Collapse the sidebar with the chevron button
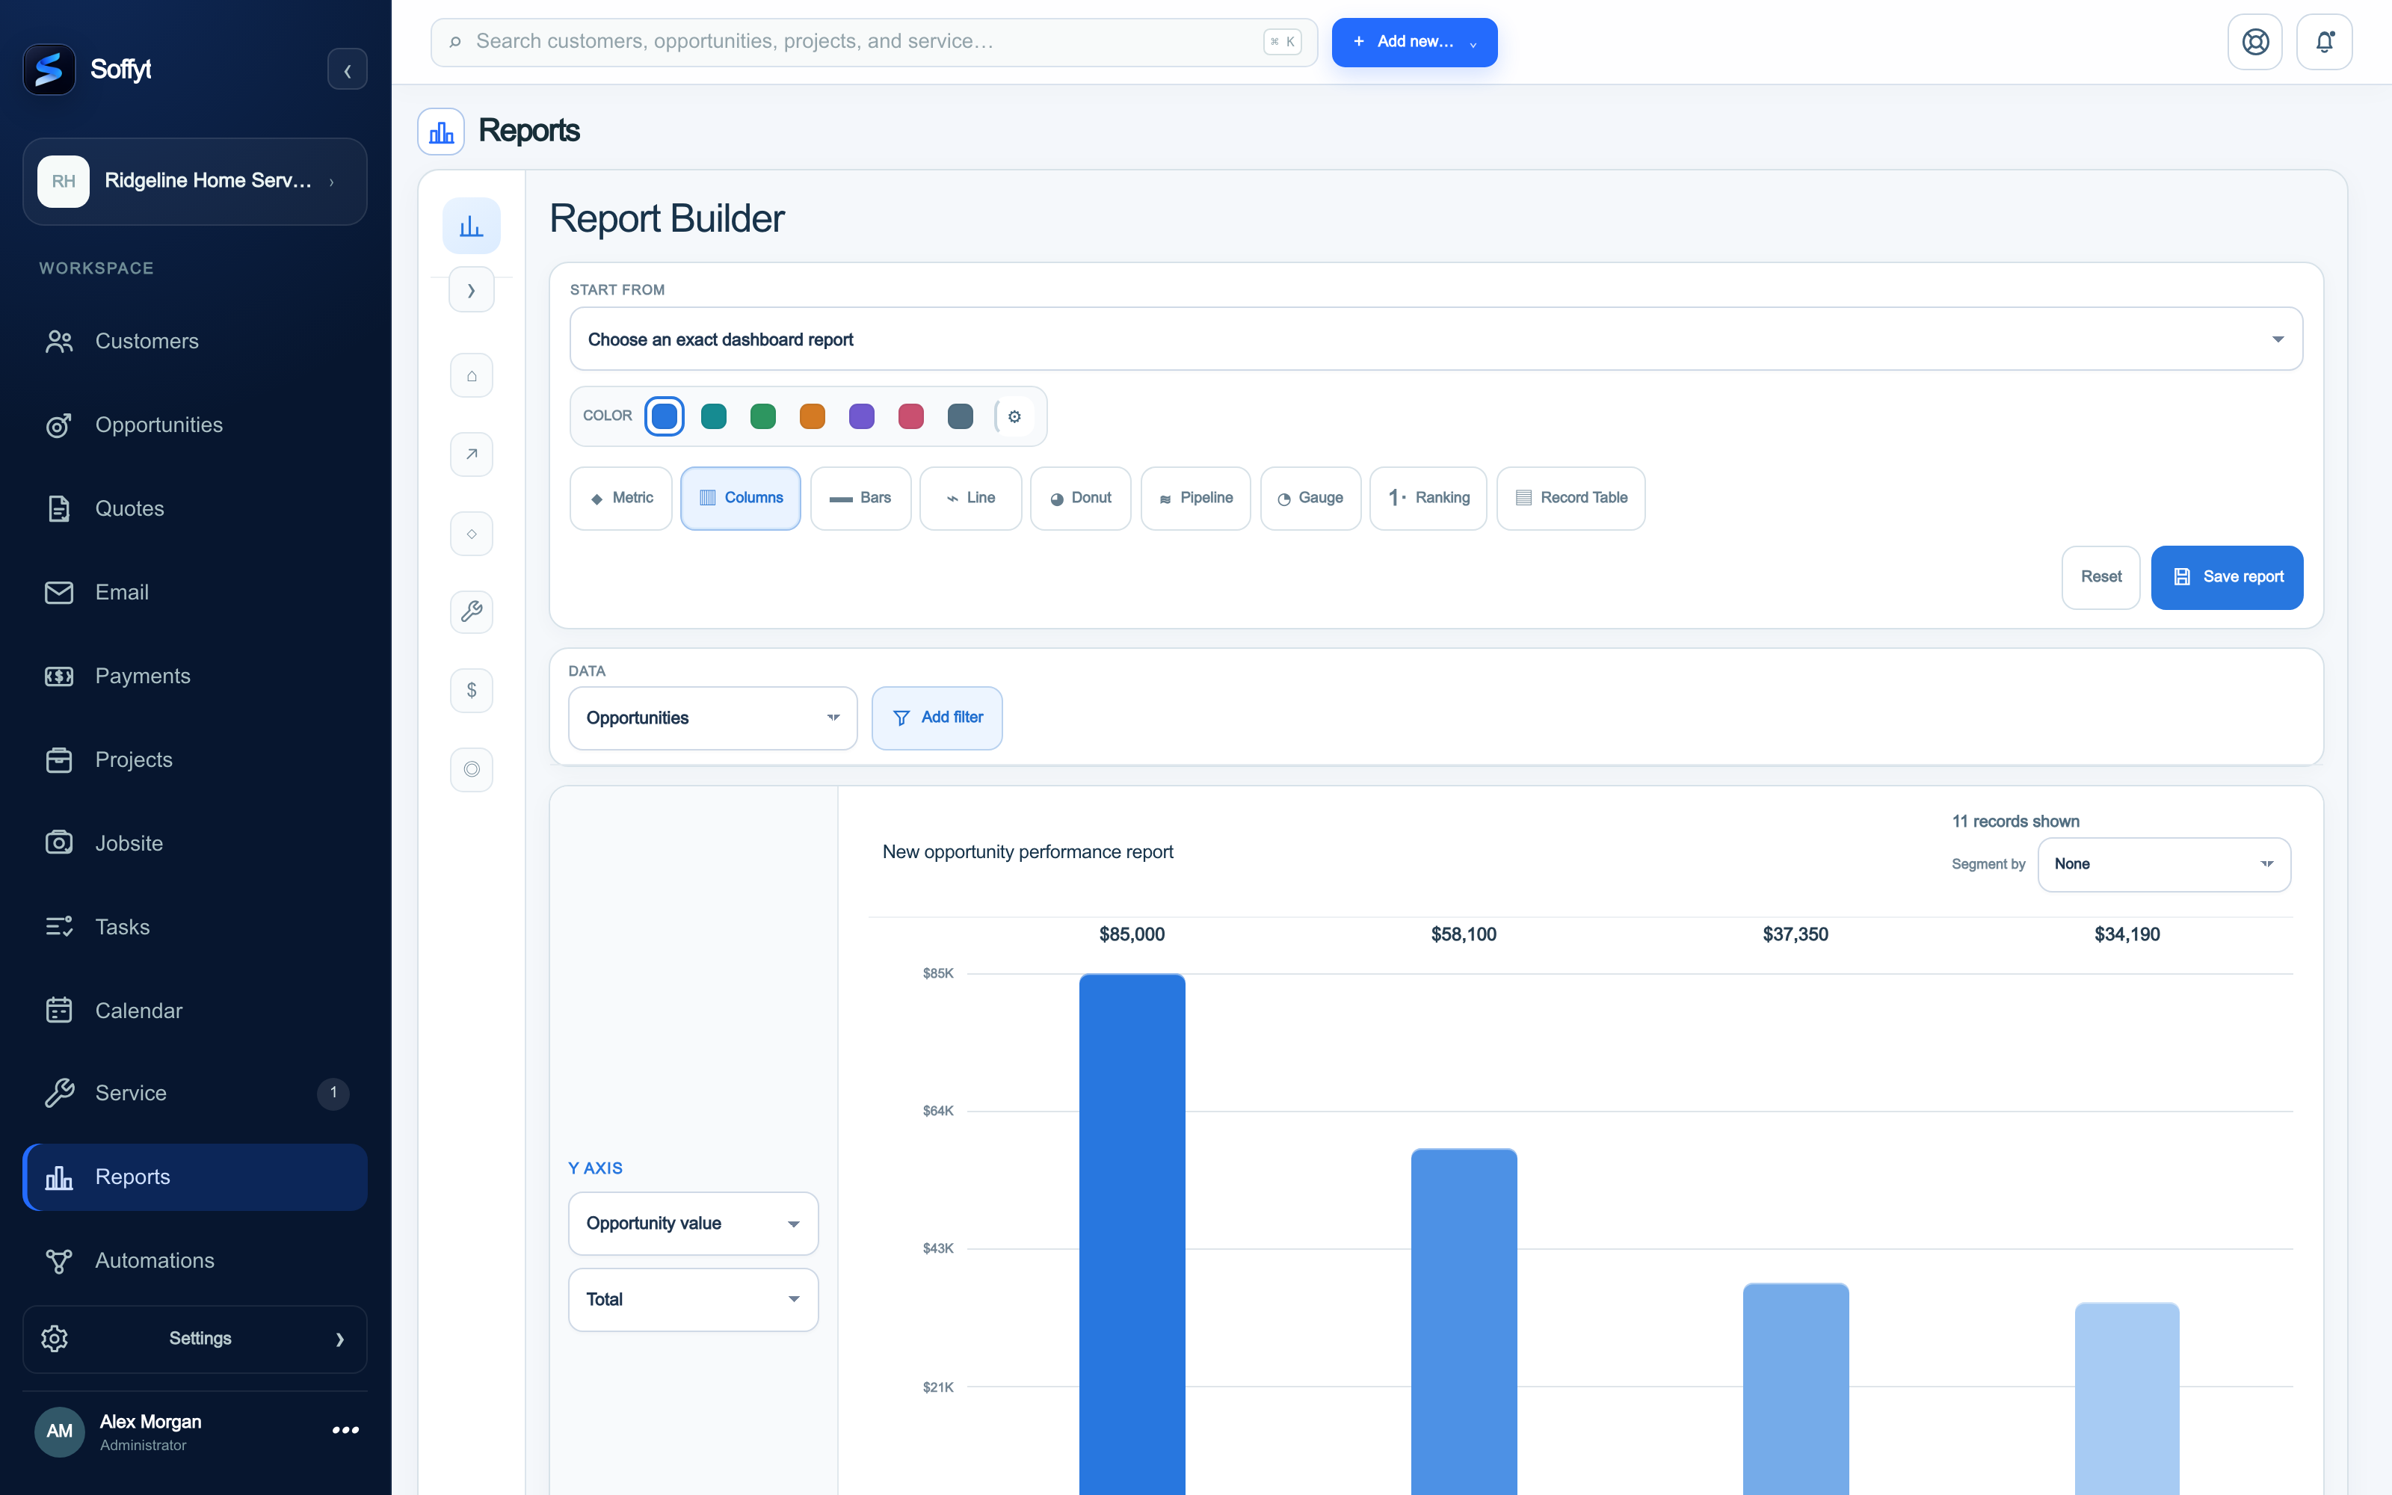The image size is (2392, 1495). click(347, 70)
